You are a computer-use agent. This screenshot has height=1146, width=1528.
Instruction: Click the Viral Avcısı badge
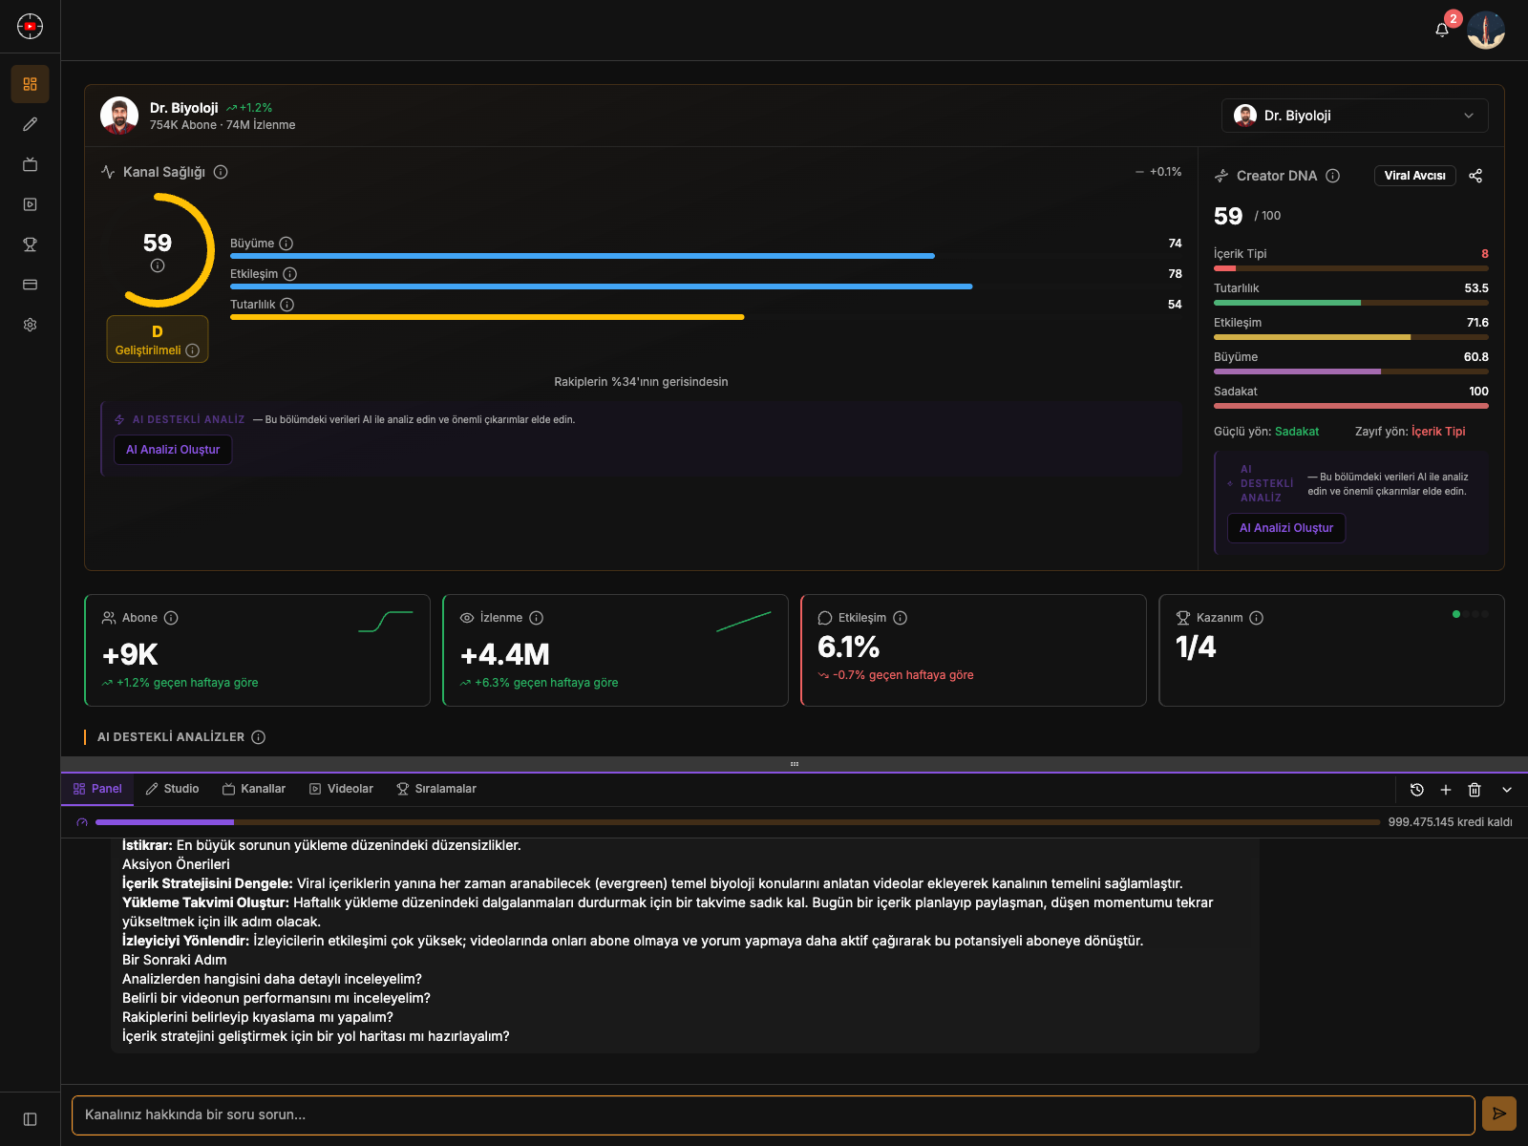pyautogui.click(x=1414, y=176)
